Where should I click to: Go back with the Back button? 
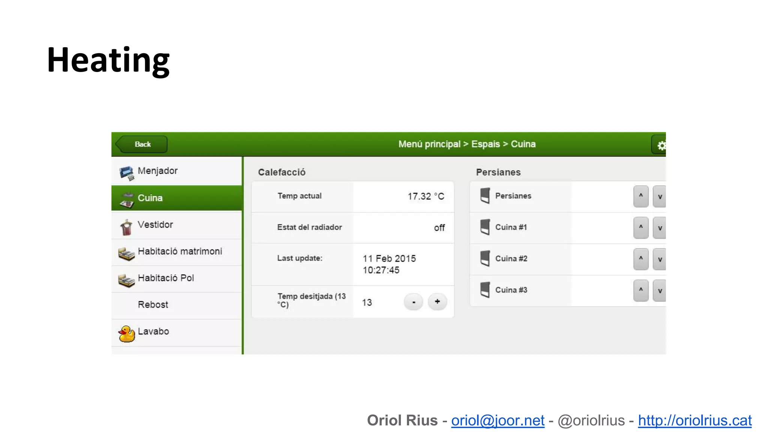coord(142,144)
